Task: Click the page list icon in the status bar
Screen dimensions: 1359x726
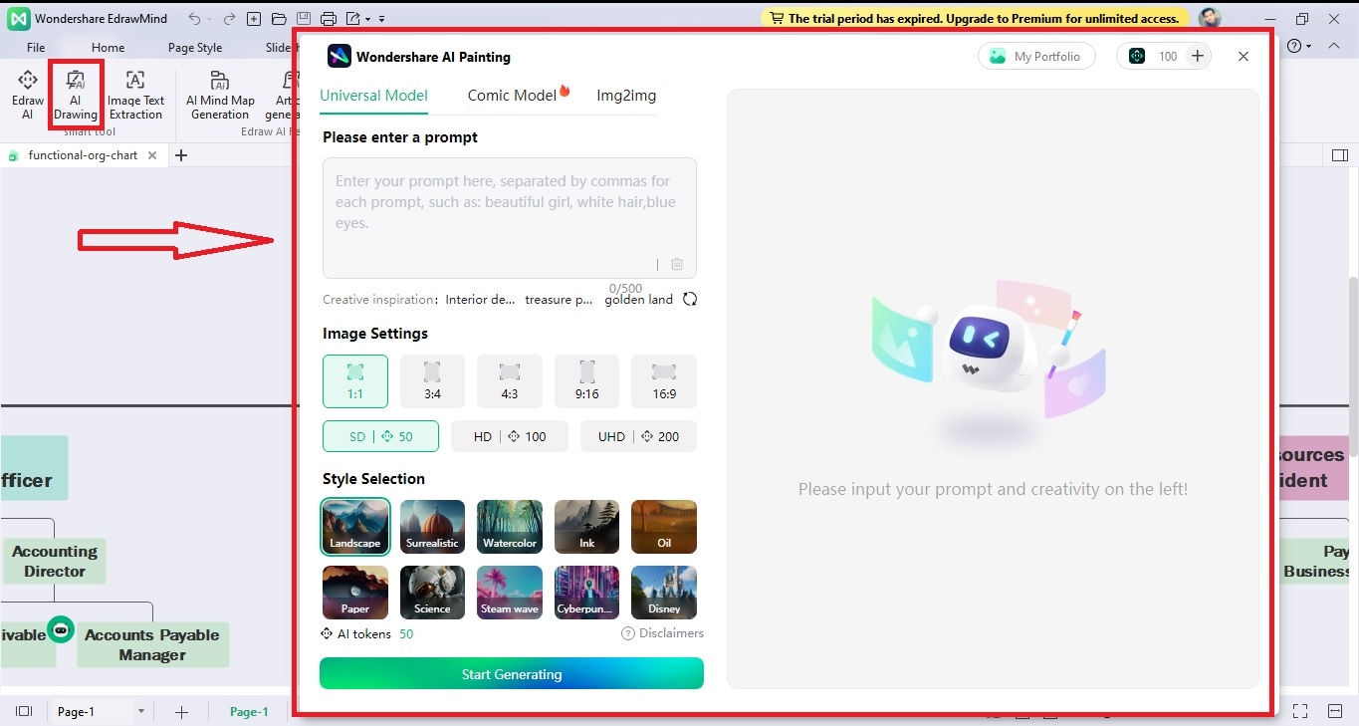Action: click(25, 711)
